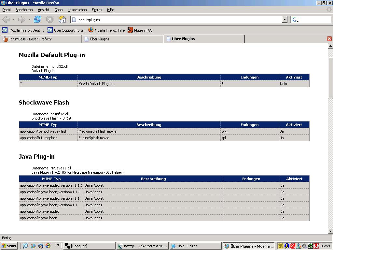
Task: Switch to the katty.. messenger taskbar window
Action: pos(143,246)
